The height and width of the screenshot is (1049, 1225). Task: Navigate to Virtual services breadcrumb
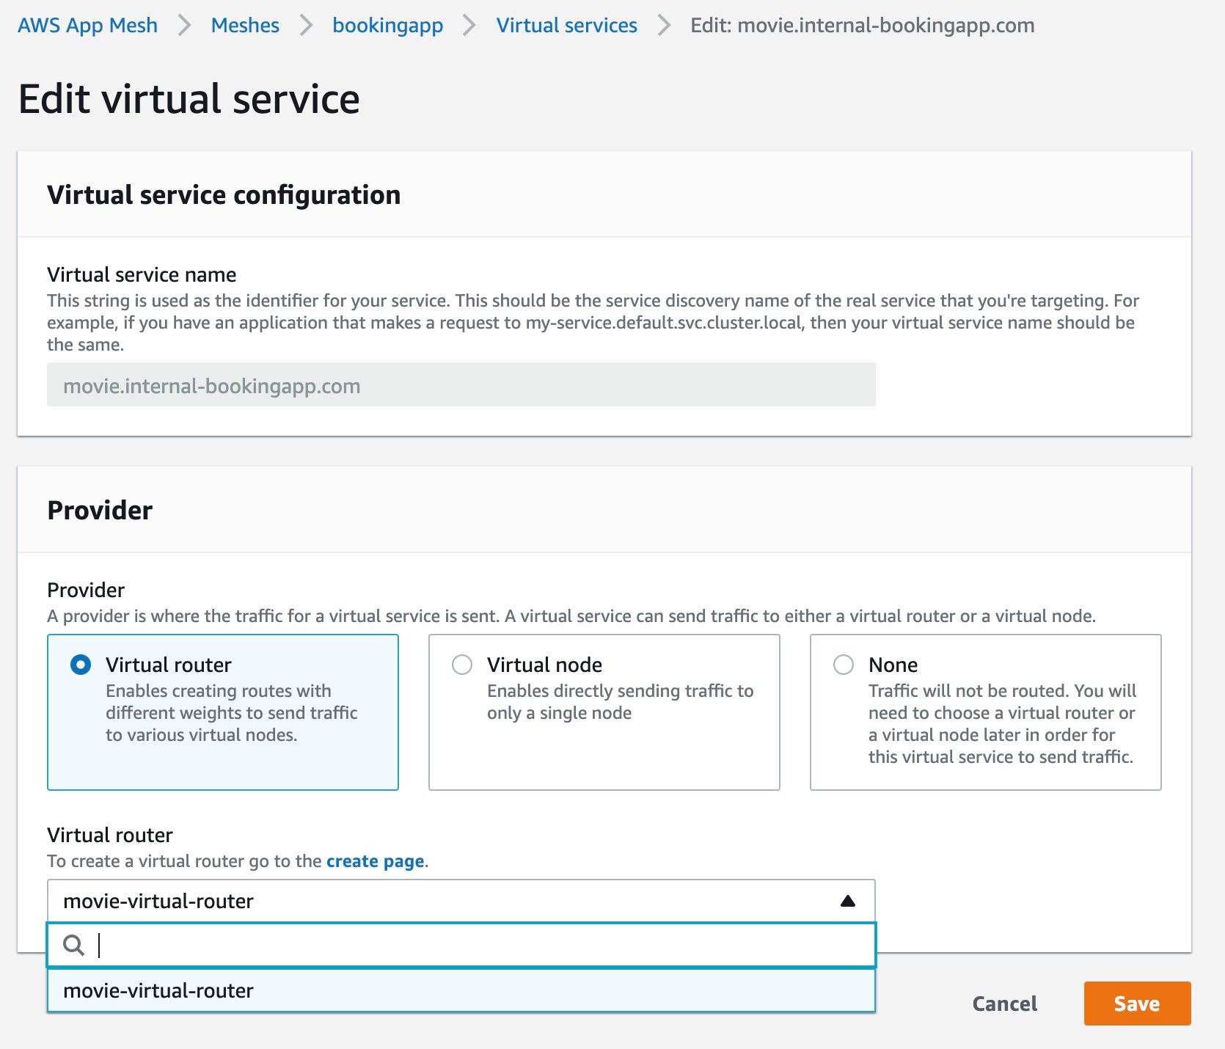(566, 26)
